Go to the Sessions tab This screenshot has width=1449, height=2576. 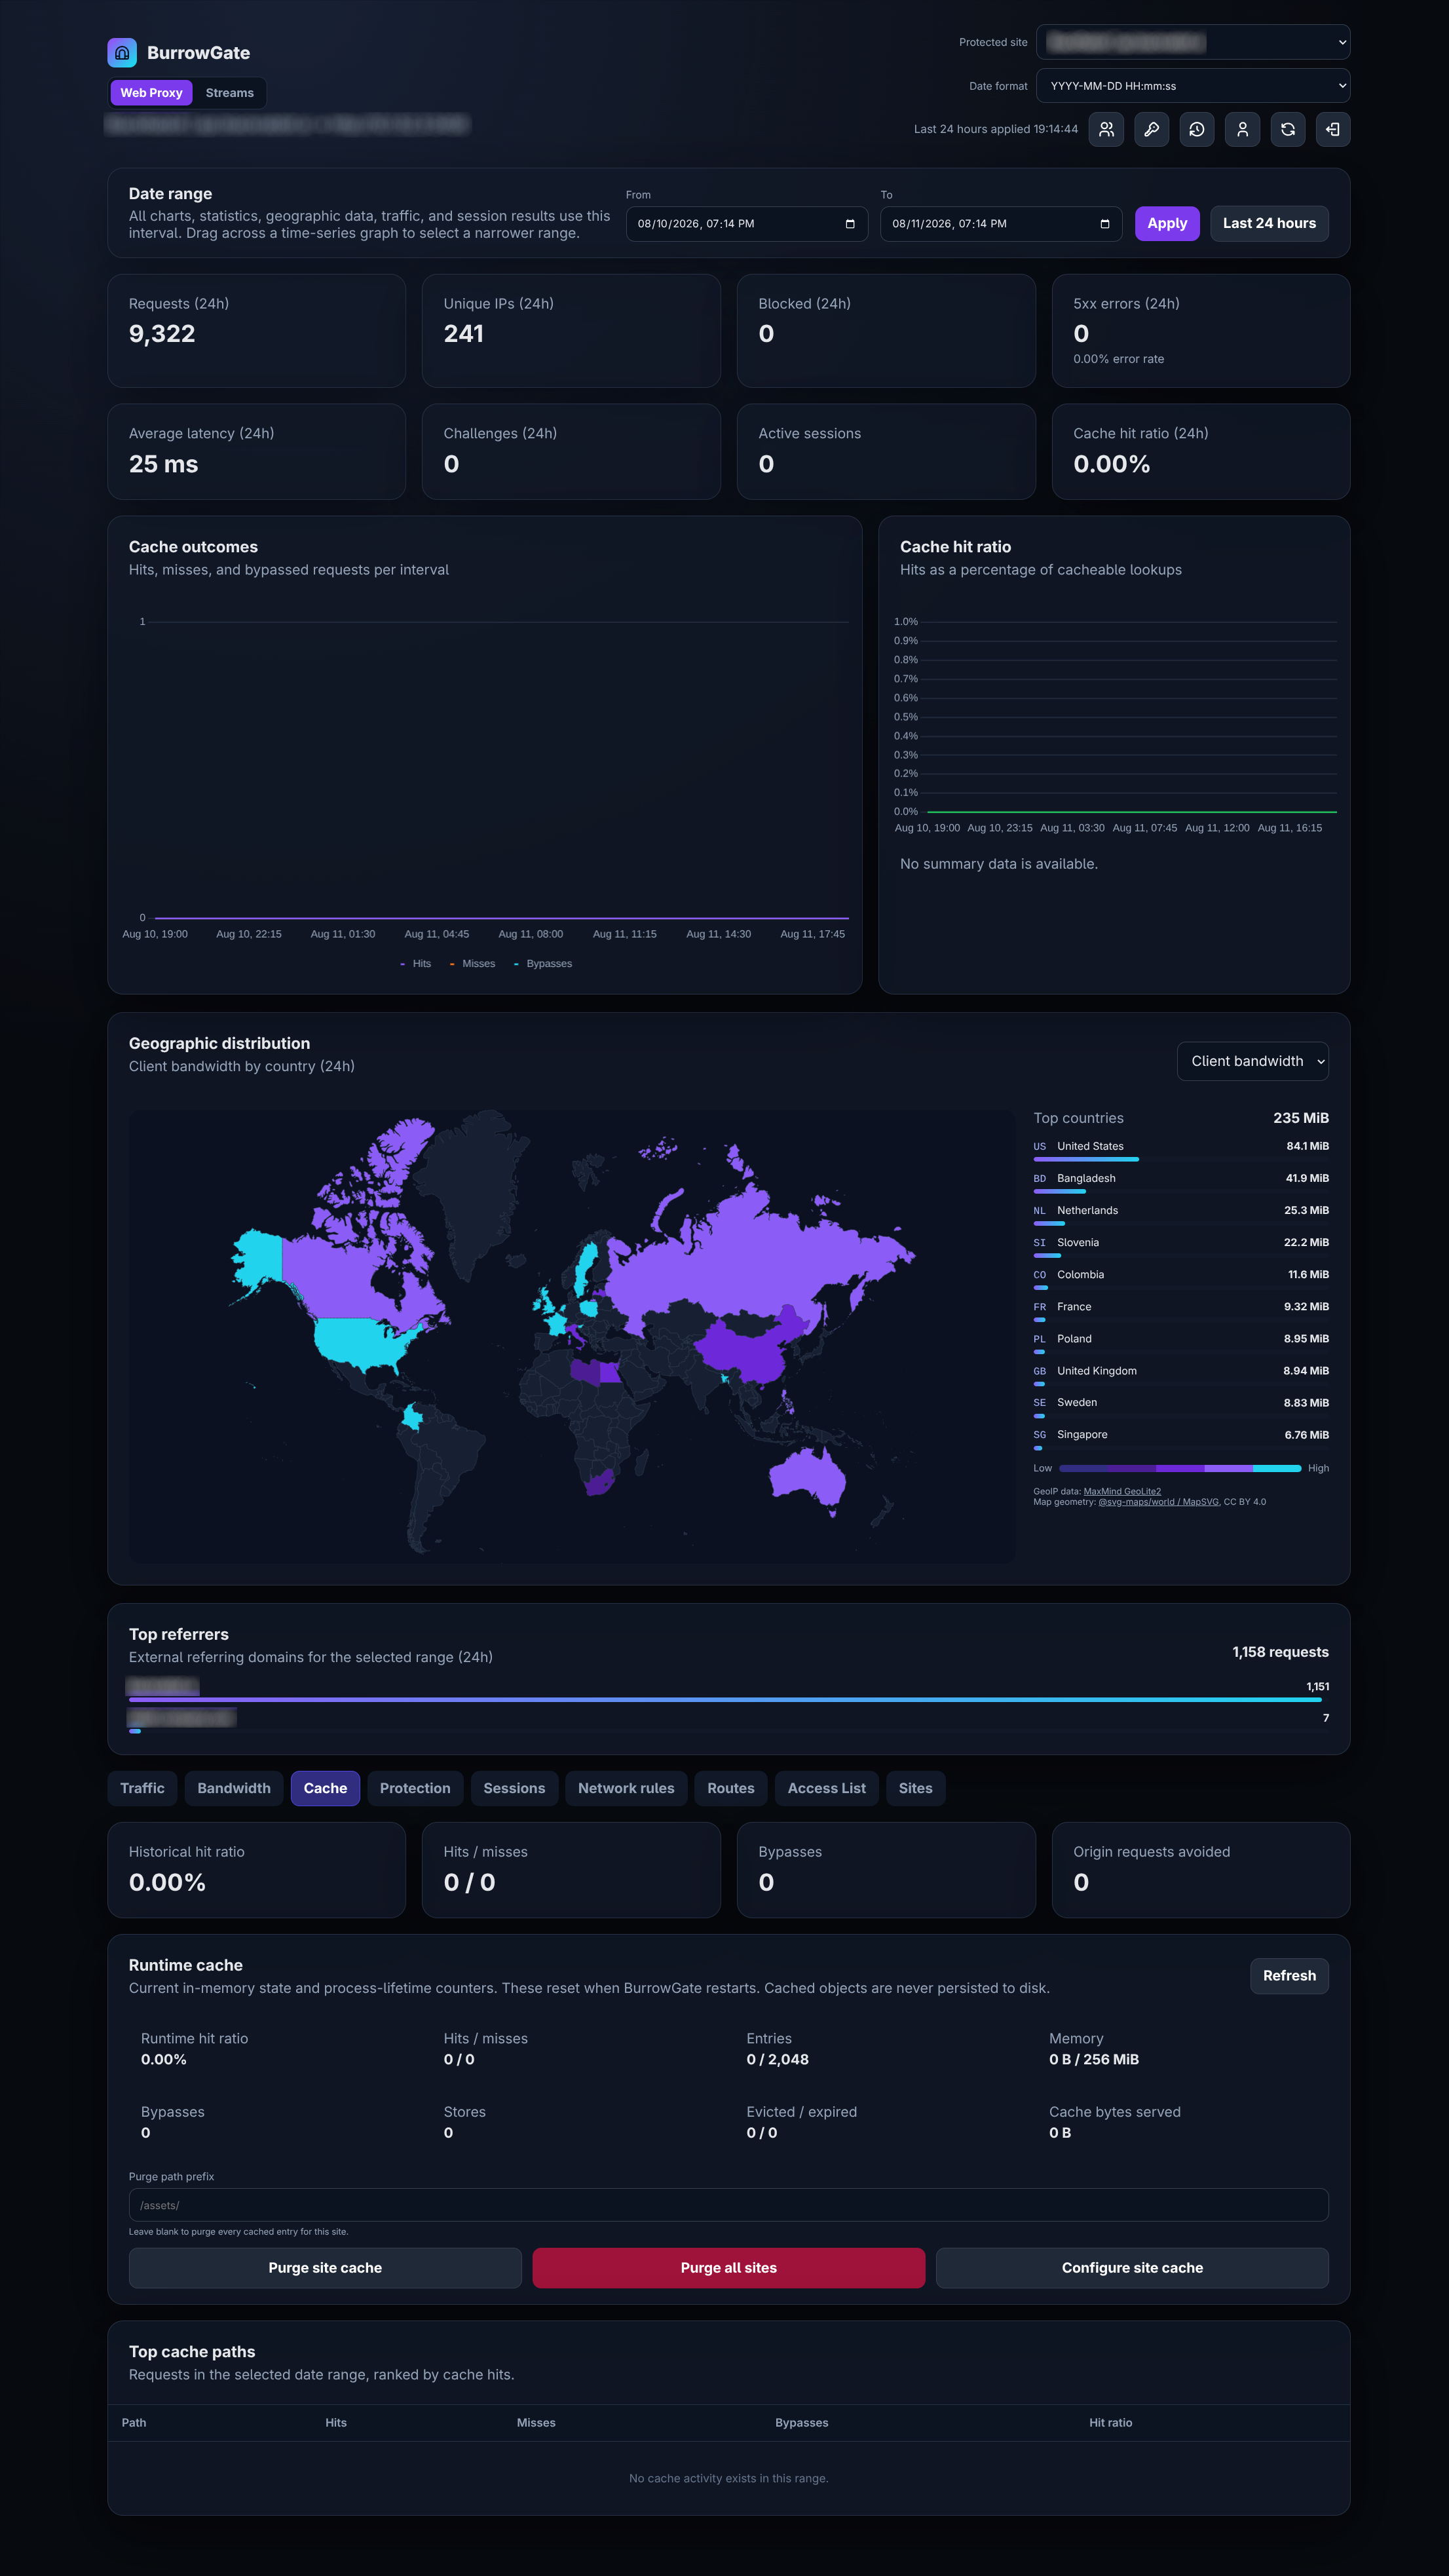514,1788
